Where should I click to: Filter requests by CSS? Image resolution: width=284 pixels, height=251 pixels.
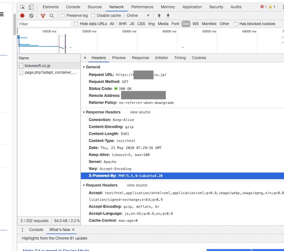(141, 24)
